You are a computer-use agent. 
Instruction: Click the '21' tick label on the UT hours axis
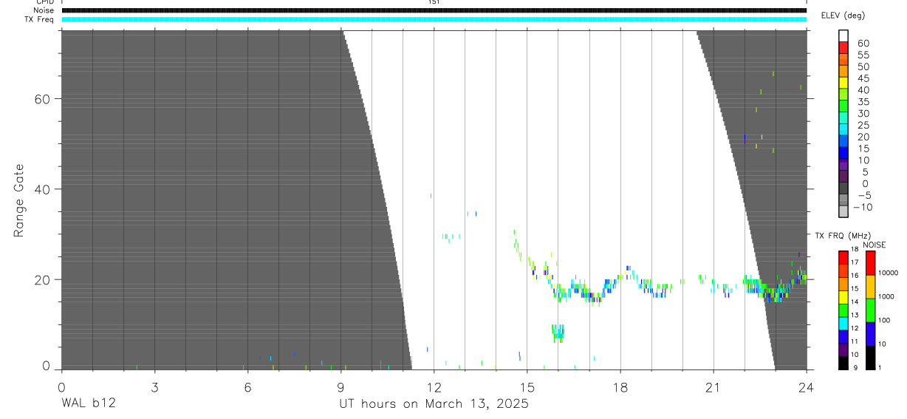713,386
